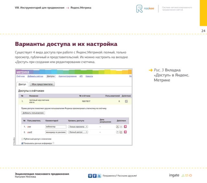Click the менеджер по рекламе comment field
This screenshot has width=207, height=183.
56,132
